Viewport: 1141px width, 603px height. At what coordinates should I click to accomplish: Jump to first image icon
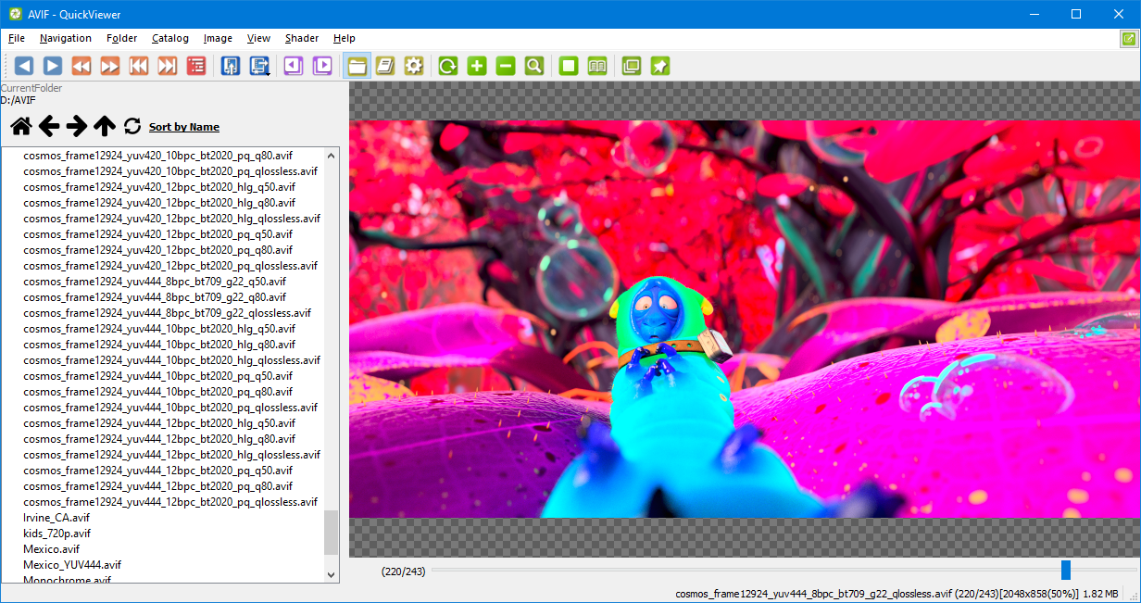pyautogui.click(x=138, y=66)
